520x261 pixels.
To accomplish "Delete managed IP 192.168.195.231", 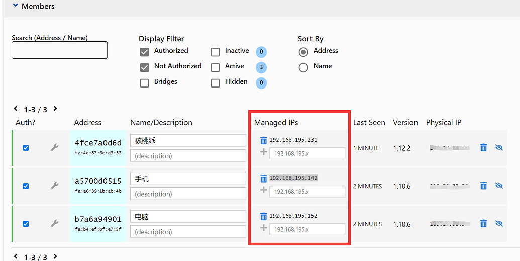I will (263, 140).
